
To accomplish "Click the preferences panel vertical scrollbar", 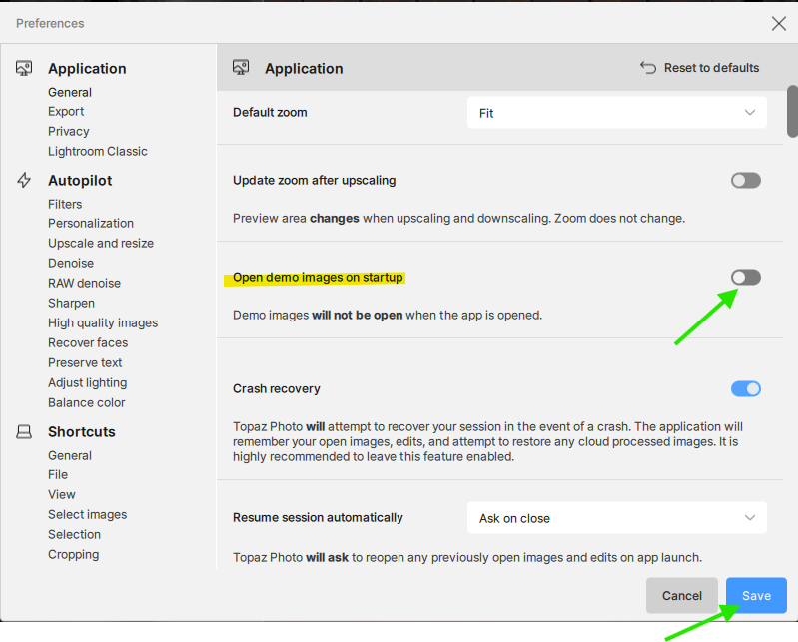I will (792, 112).
